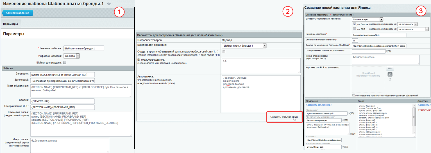Screen dimensions: 431x153
Task: Uncheck the для РСЯ checkbox
Action: (x=354, y=29)
